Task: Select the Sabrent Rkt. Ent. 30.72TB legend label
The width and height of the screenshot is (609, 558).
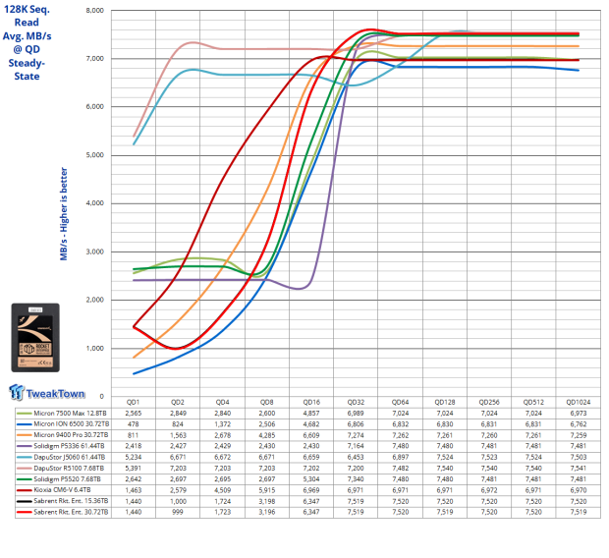Action: (71, 513)
